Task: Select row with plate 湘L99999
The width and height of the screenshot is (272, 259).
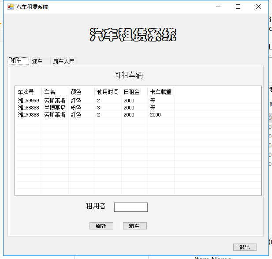Action: coord(138,101)
